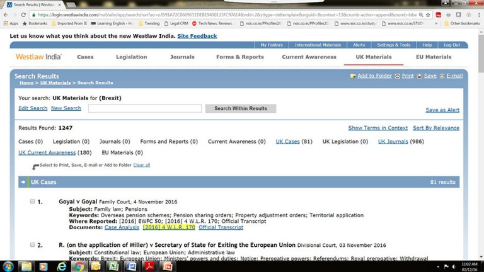Tick the checkbox for Goyal v Goyal

point(32,201)
